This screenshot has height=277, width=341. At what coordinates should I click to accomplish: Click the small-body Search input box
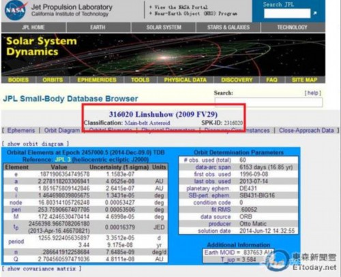coord(269,102)
